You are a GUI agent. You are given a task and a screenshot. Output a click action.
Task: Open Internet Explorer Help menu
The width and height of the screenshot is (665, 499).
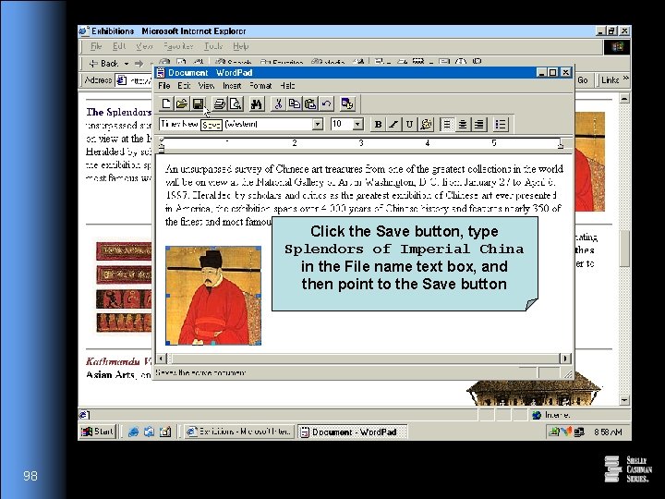(240, 46)
